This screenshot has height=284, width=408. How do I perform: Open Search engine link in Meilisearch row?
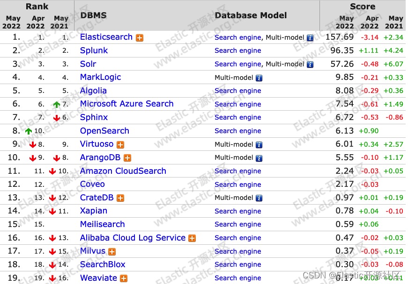pyautogui.click(x=238, y=224)
